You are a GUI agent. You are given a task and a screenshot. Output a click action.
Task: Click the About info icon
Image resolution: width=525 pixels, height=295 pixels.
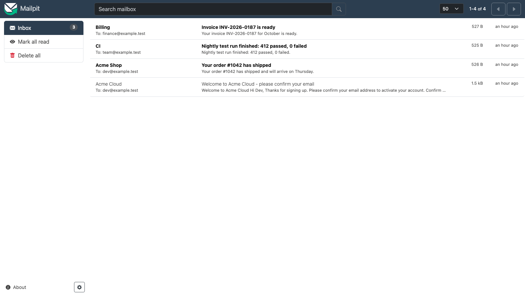click(x=8, y=287)
